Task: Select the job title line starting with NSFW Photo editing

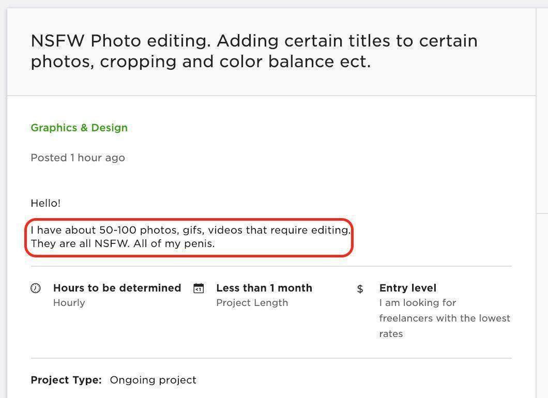Action: pos(254,40)
